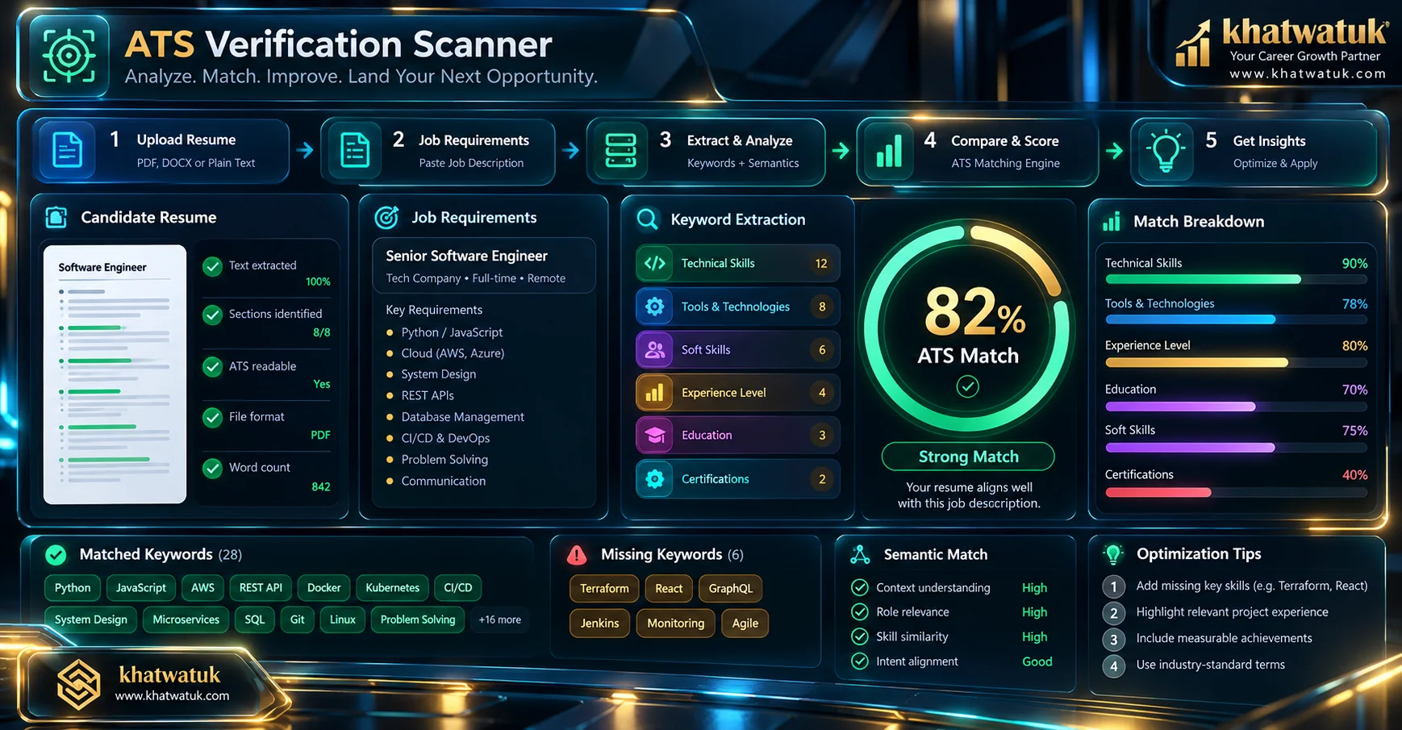Click the Context understanding checkmark

click(x=860, y=587)
